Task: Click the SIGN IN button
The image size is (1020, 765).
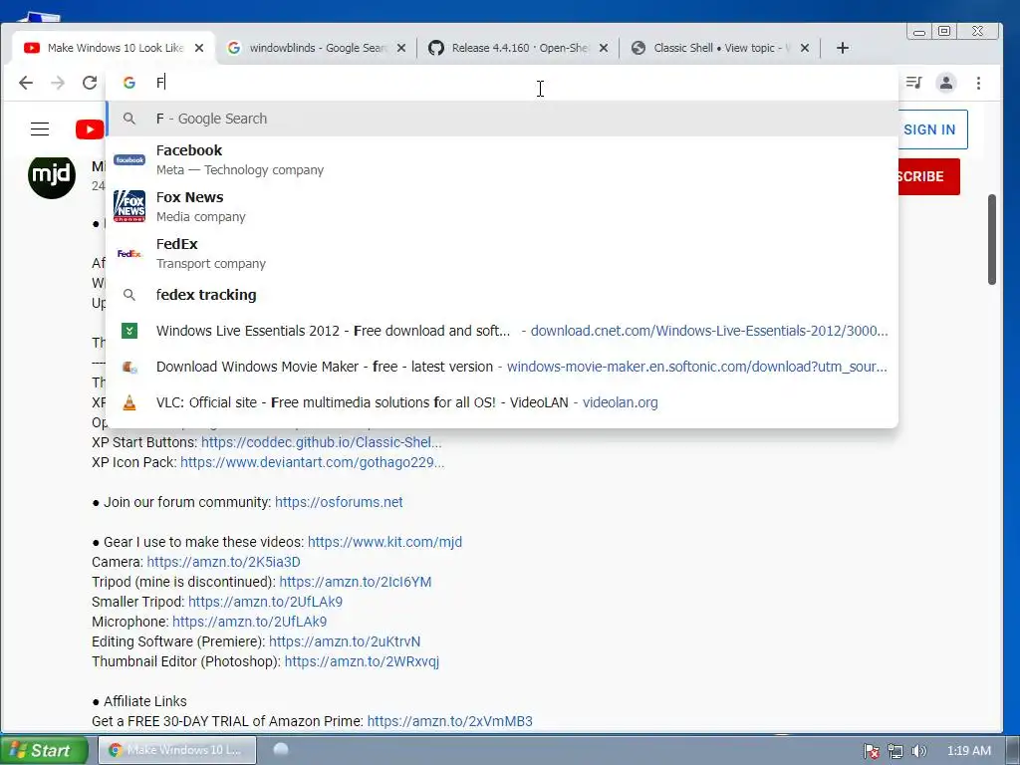Action: tap(931, 129)
